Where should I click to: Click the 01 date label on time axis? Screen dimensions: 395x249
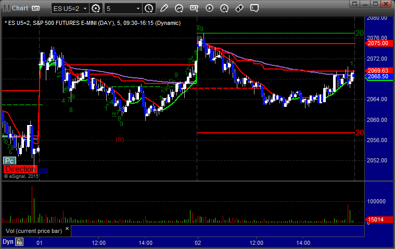[40, 243]
